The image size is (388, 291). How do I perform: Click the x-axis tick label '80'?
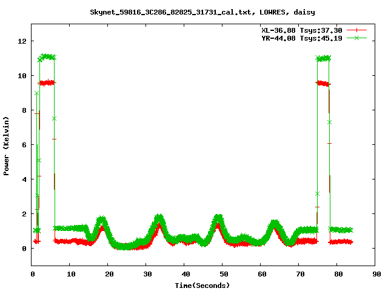pyautogui.click(x=338, y=274)
